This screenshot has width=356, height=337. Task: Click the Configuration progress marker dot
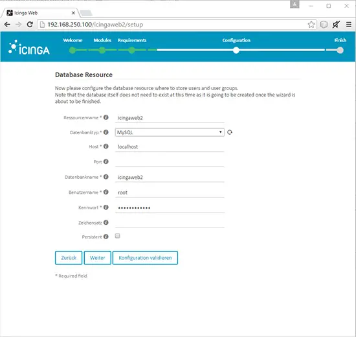(236, 51)
